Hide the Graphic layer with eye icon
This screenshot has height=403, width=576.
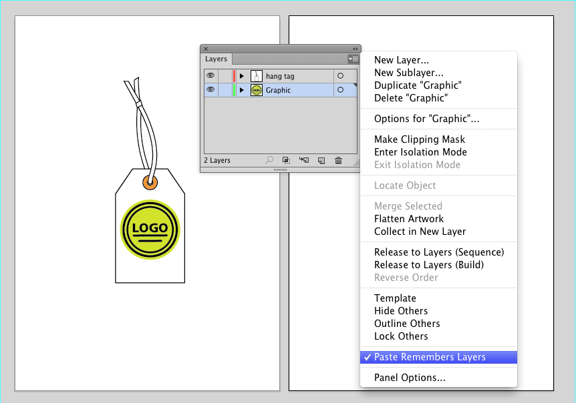[210, 89]
